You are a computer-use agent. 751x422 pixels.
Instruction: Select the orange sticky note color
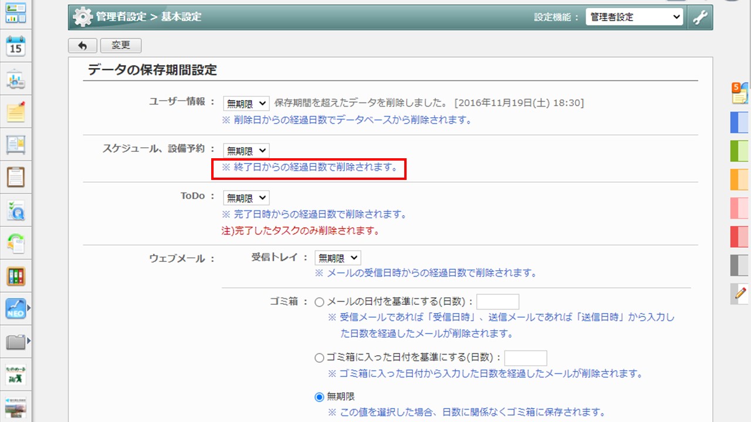pyautogui.click(x=739, y=179)
